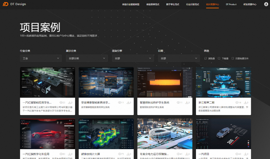
Task: Tick the 下载量 filter checkbox
Action: pyautogui.click(x=219, y=58)
